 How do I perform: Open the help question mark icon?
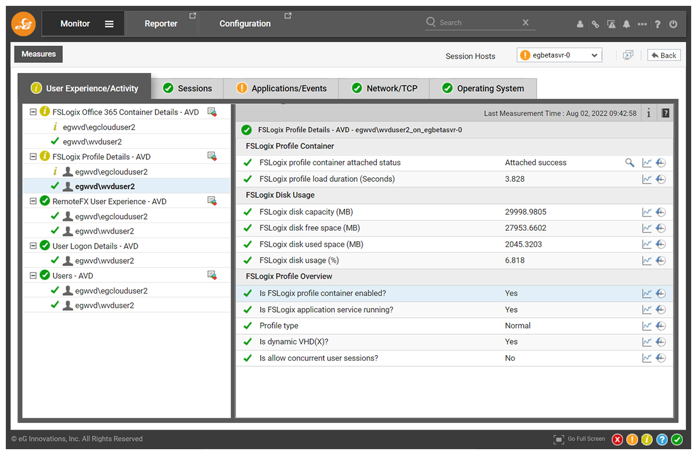pos(658,24)
